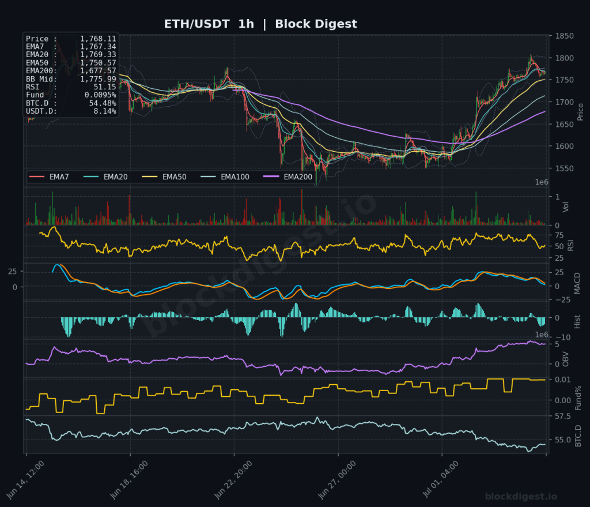Click the 1750 price axis tick label
Screen dimensions: 590x507
click(565, 80)
